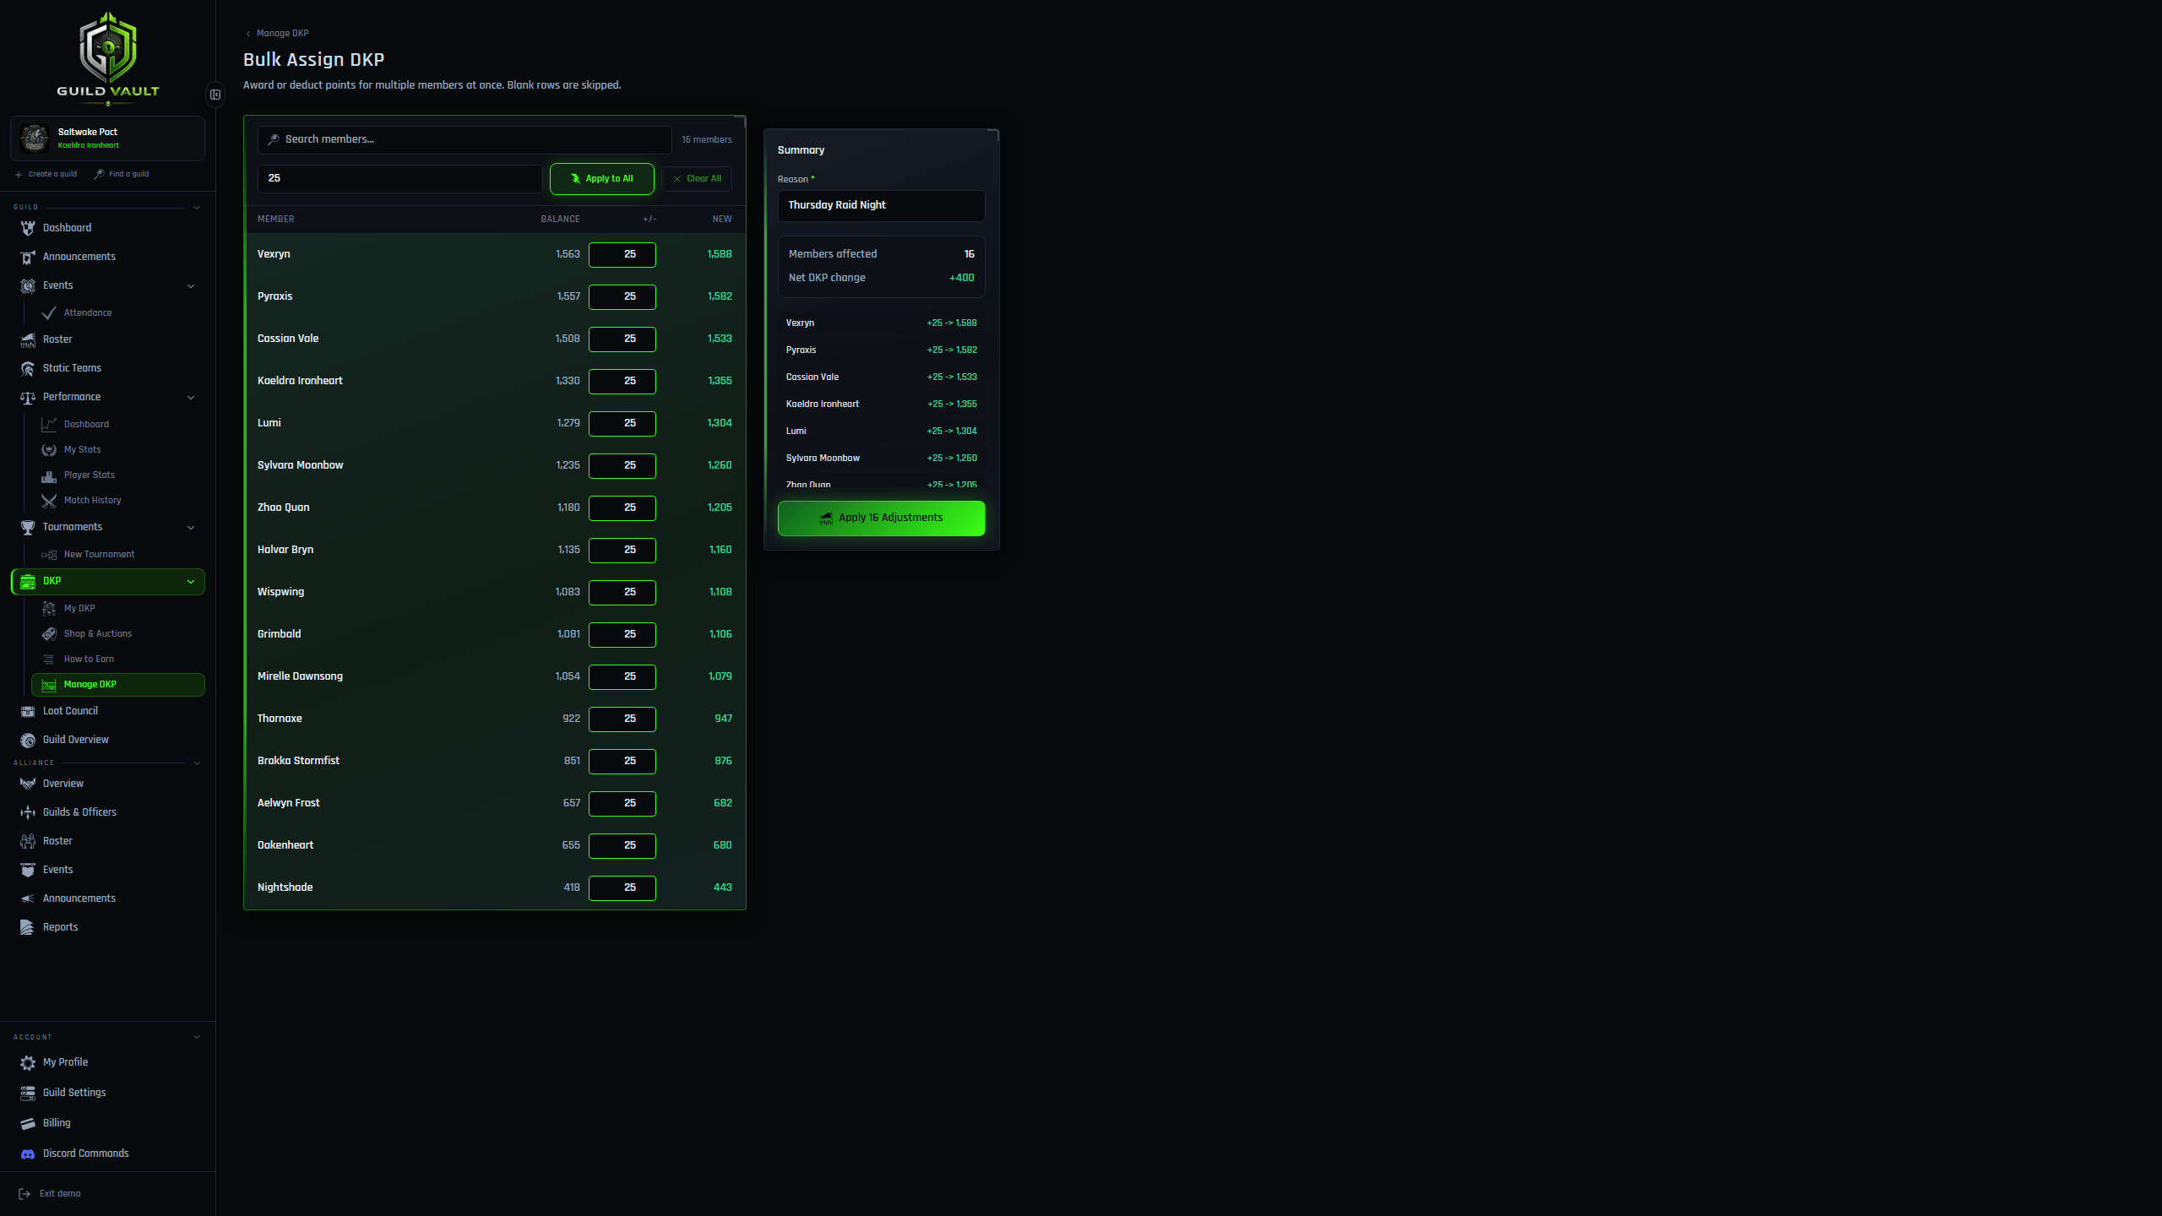Click Apply 16 Adjustments button
2162x1216 pixels.
tap(881, 518)
